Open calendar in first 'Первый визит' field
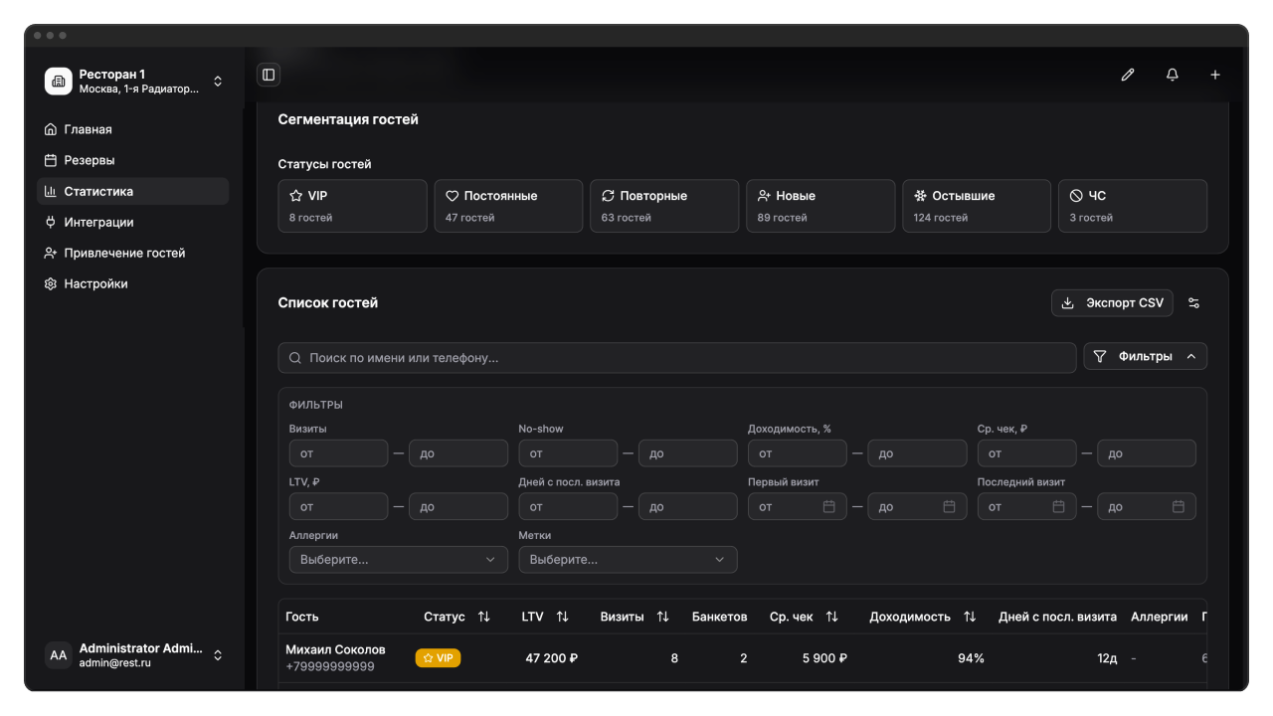The width and height of the screenshot is (1273, 716). pos(828,507)
